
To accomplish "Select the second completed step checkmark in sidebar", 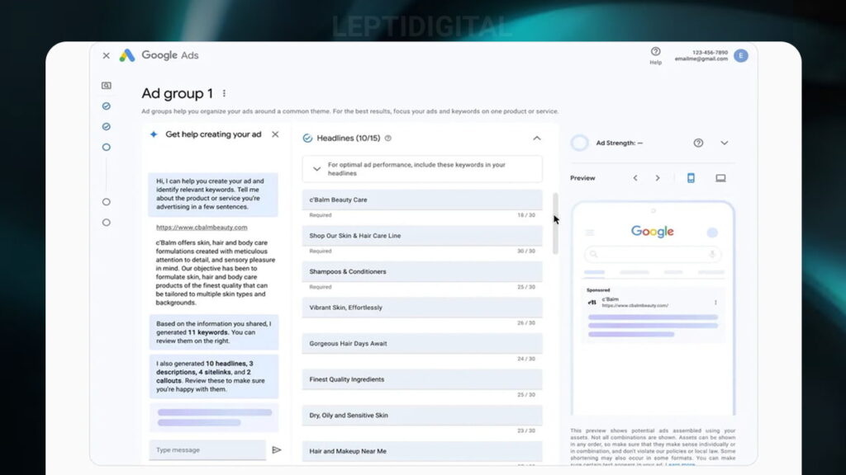I will point(107,126).
